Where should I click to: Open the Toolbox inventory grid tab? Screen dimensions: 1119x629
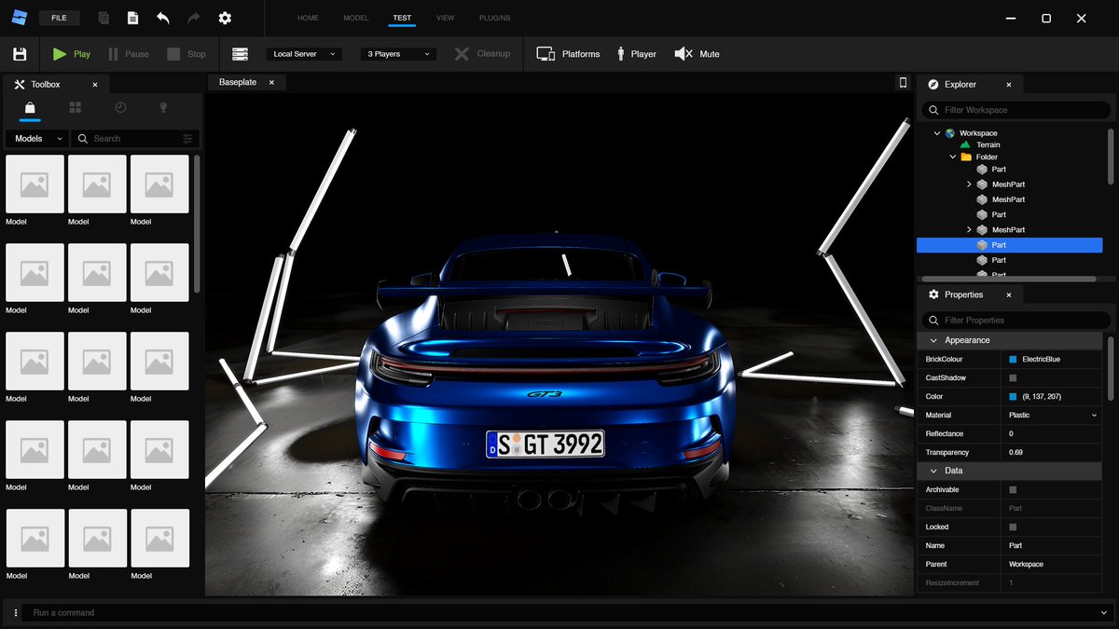[x=76, y=108]
